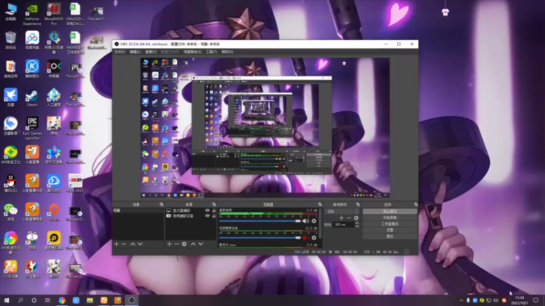Add a scene transition with the plus icon

(x=341, y=218)
